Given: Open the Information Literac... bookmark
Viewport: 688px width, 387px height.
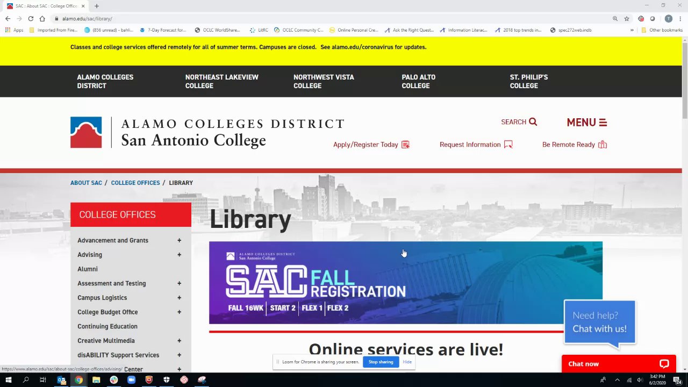Looking at the screenshot, I should (x=464, y=30).
